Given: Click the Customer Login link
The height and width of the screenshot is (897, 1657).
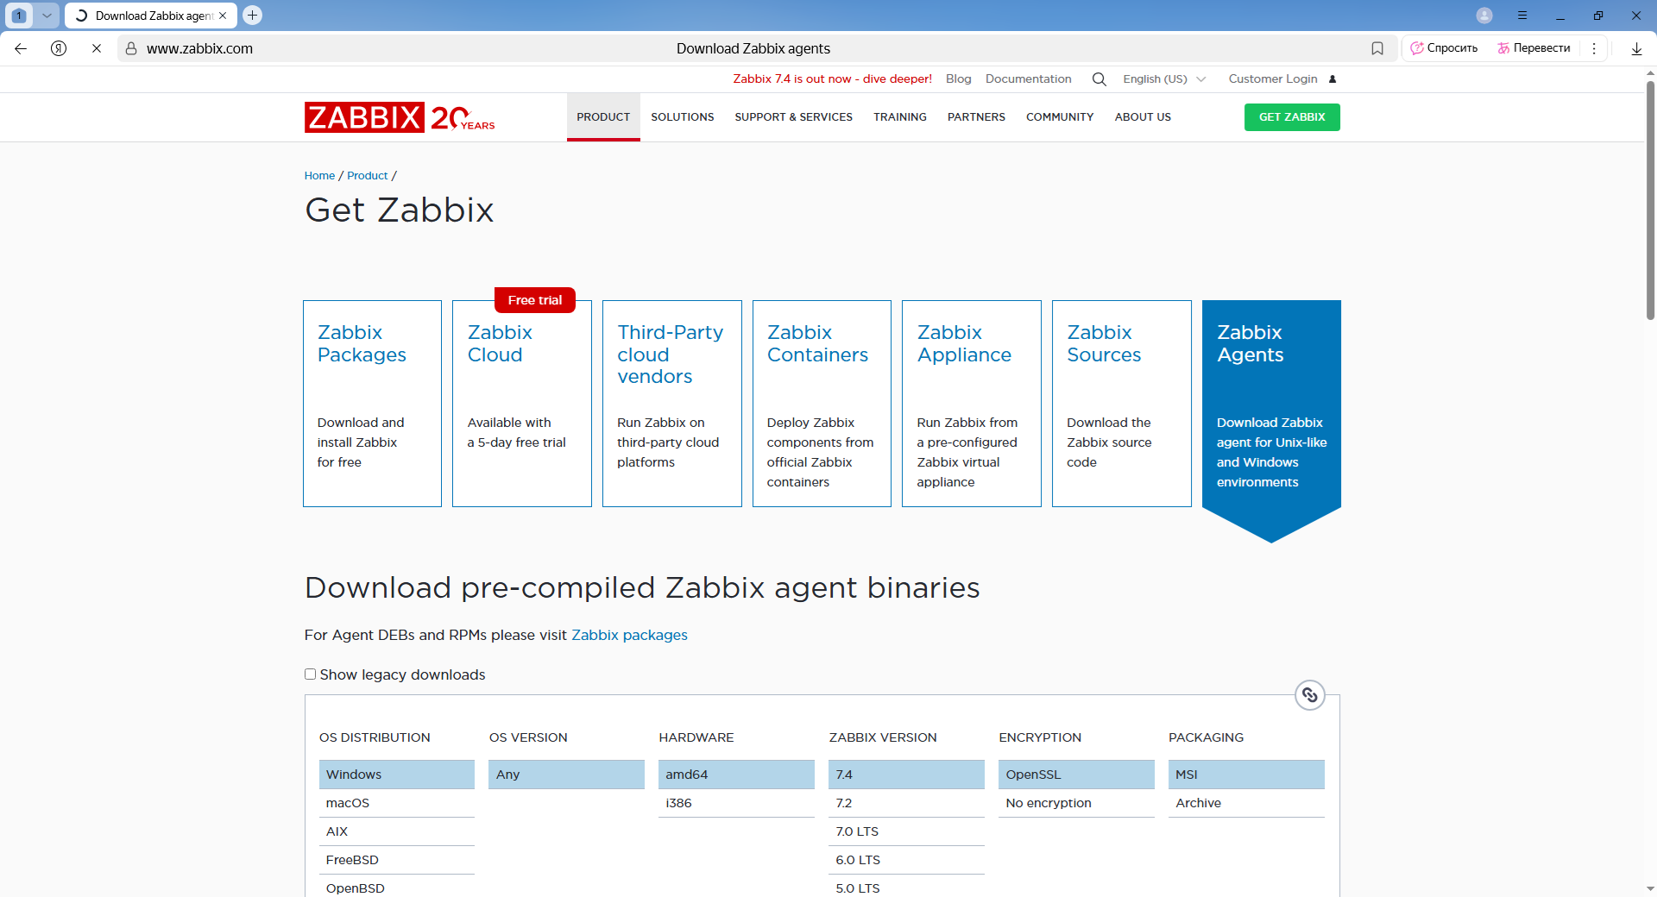Looking at the screenshot, I should 1273,78.
